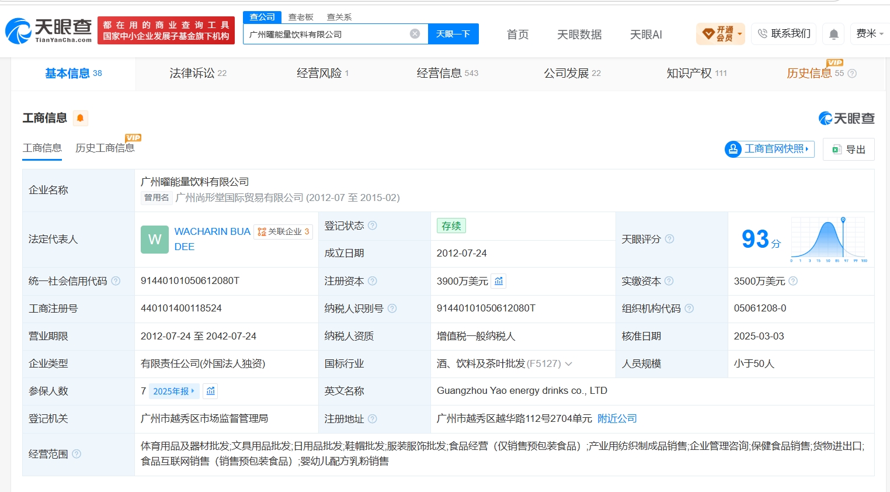
Task: Click the 导出 export button
Action: pos(849,149)
